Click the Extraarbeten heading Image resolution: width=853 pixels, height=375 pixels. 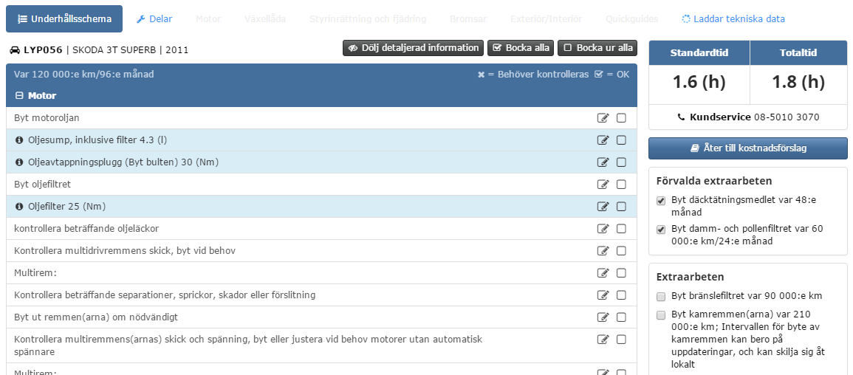tap(690, 277)
